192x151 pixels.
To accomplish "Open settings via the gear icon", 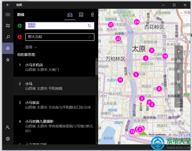I will coord(8,139).
